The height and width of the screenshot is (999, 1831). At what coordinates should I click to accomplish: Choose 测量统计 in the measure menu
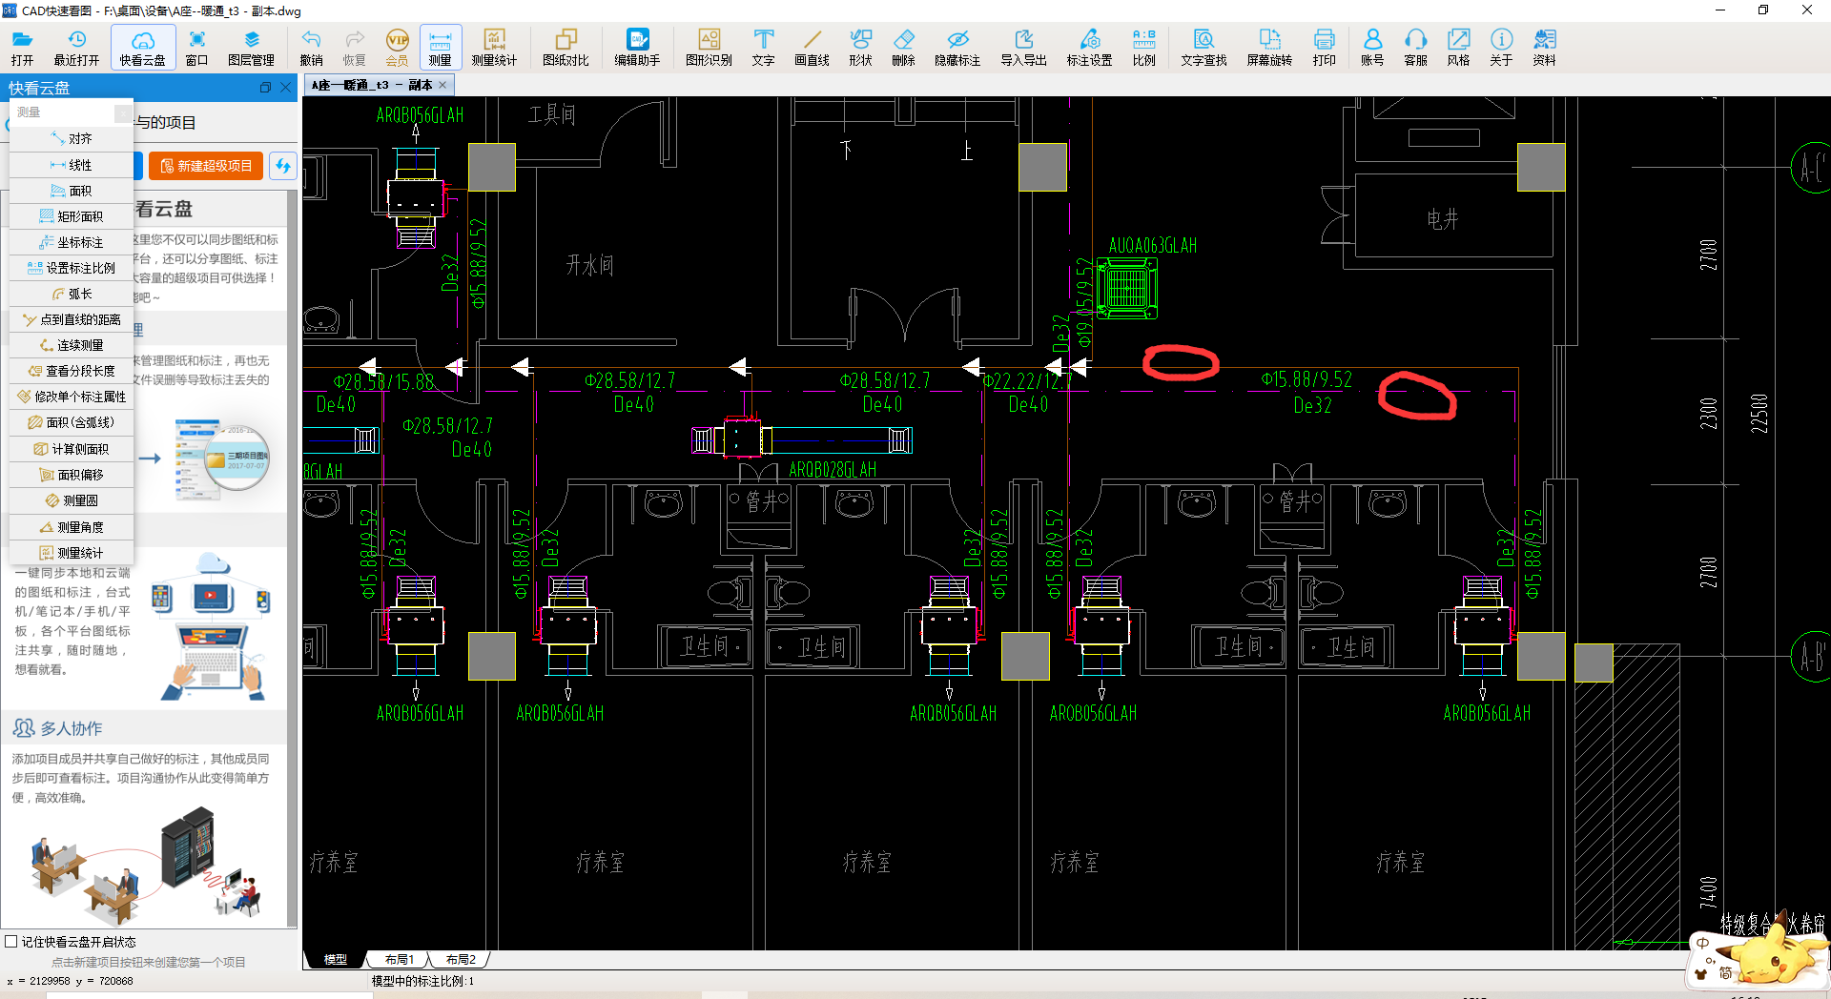pos(72,553)
